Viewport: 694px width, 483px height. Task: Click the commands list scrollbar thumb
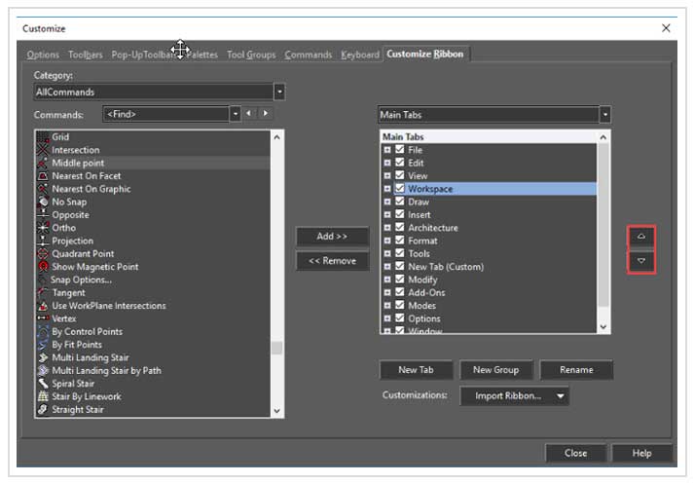276,348
